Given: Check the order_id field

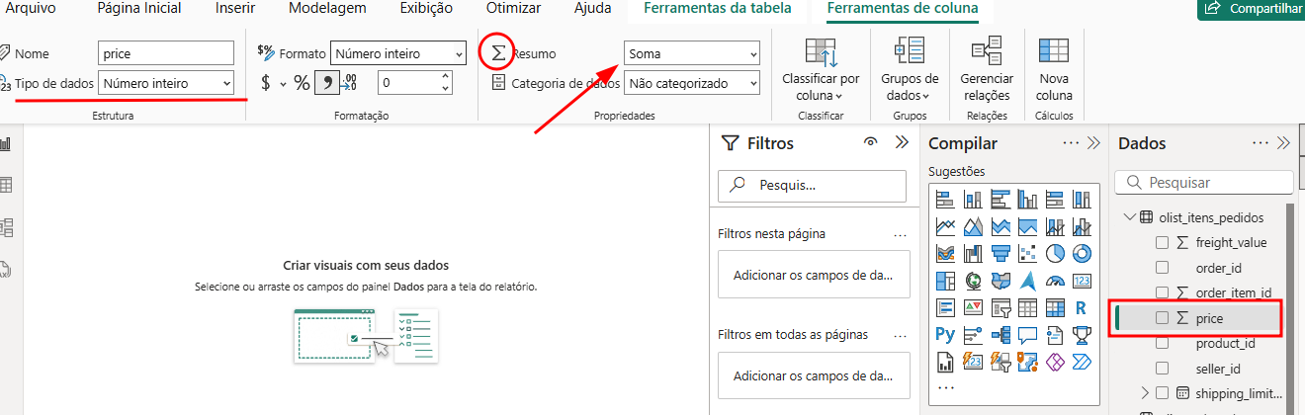Looking at the screenshot, I should [x=1162, y=267].
